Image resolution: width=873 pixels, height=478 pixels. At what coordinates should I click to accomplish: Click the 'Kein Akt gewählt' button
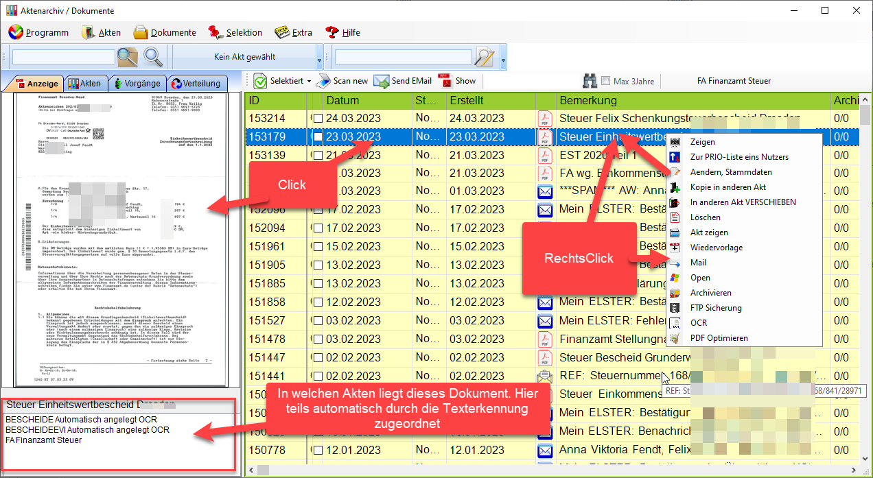click(x=245, y=57)
